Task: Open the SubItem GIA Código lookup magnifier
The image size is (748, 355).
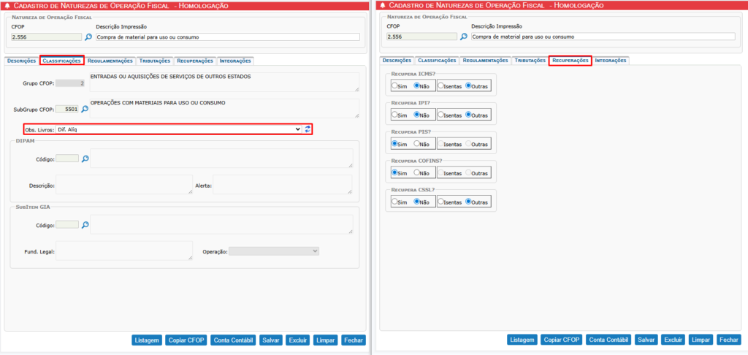Action: (x=85, y=224)
